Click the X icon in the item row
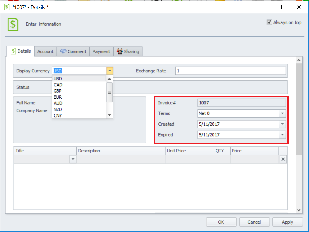The width and height of the screenshot is (309, 232). tap(283, 159)
